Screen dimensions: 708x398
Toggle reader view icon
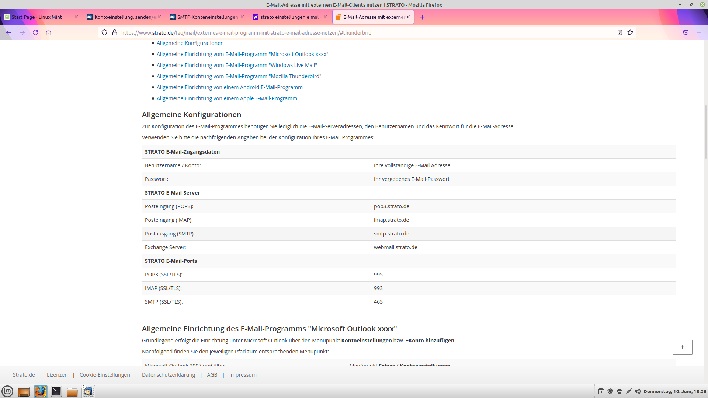(620, 32)
